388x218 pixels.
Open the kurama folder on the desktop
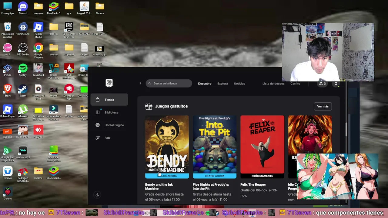coord(38,173)
